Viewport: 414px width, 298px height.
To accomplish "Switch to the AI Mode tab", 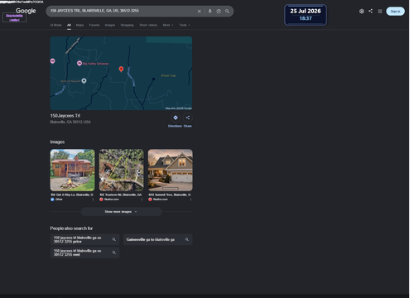I will (55, 25).
